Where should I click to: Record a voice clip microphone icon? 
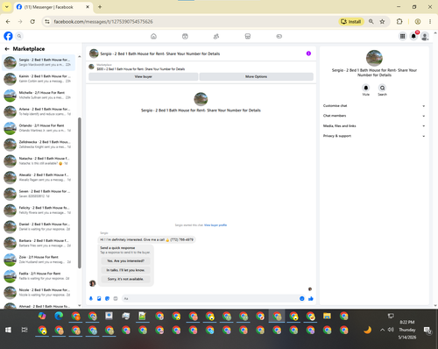(x=91, y=298)
